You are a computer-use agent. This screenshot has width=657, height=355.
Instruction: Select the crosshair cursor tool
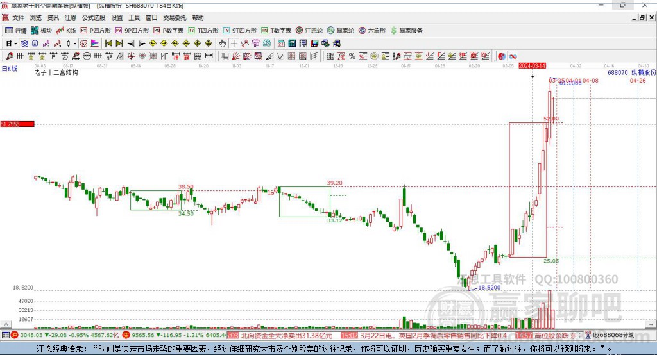[234, 44]
